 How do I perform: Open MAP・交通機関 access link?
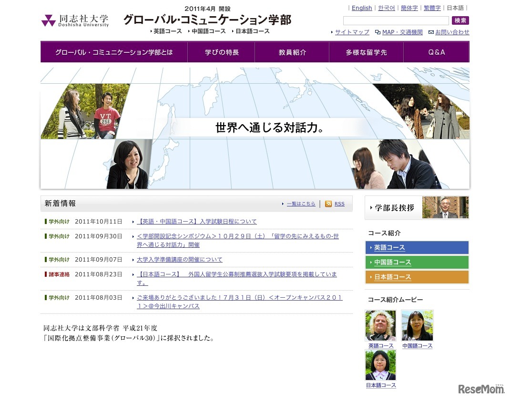point(402,32)
